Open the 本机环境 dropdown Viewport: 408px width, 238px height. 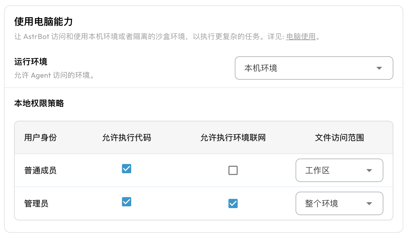tap(314, 68)
